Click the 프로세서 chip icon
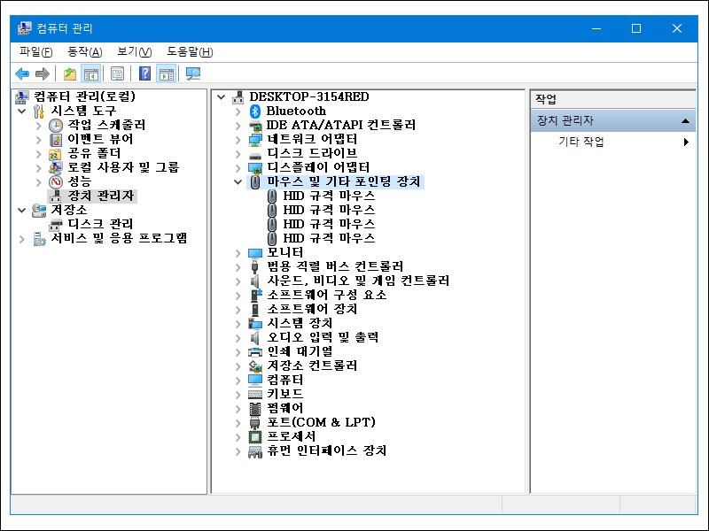 click(255, 436)
